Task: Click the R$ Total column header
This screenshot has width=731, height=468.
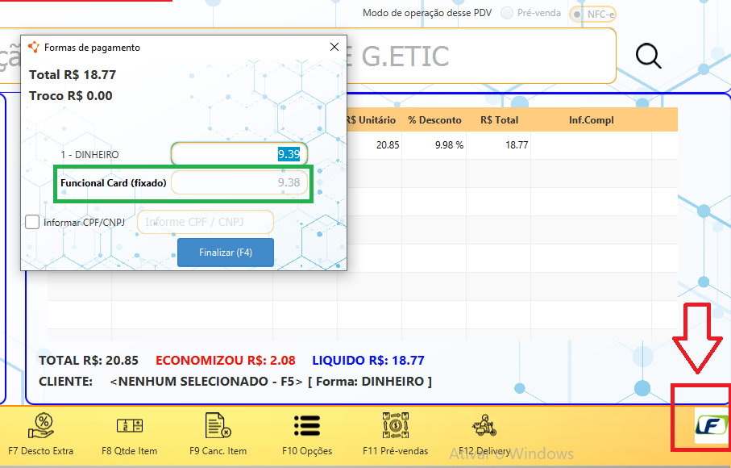Action: coord(499,120)
